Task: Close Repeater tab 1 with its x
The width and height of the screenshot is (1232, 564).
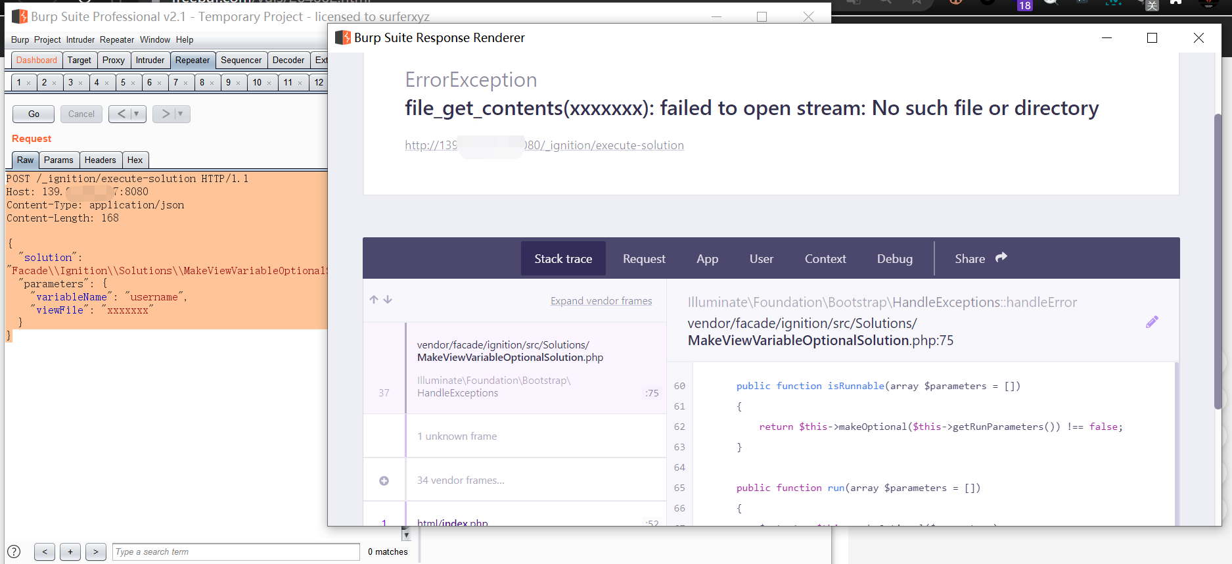Action: pyautogui.click(x=28, y=83)
